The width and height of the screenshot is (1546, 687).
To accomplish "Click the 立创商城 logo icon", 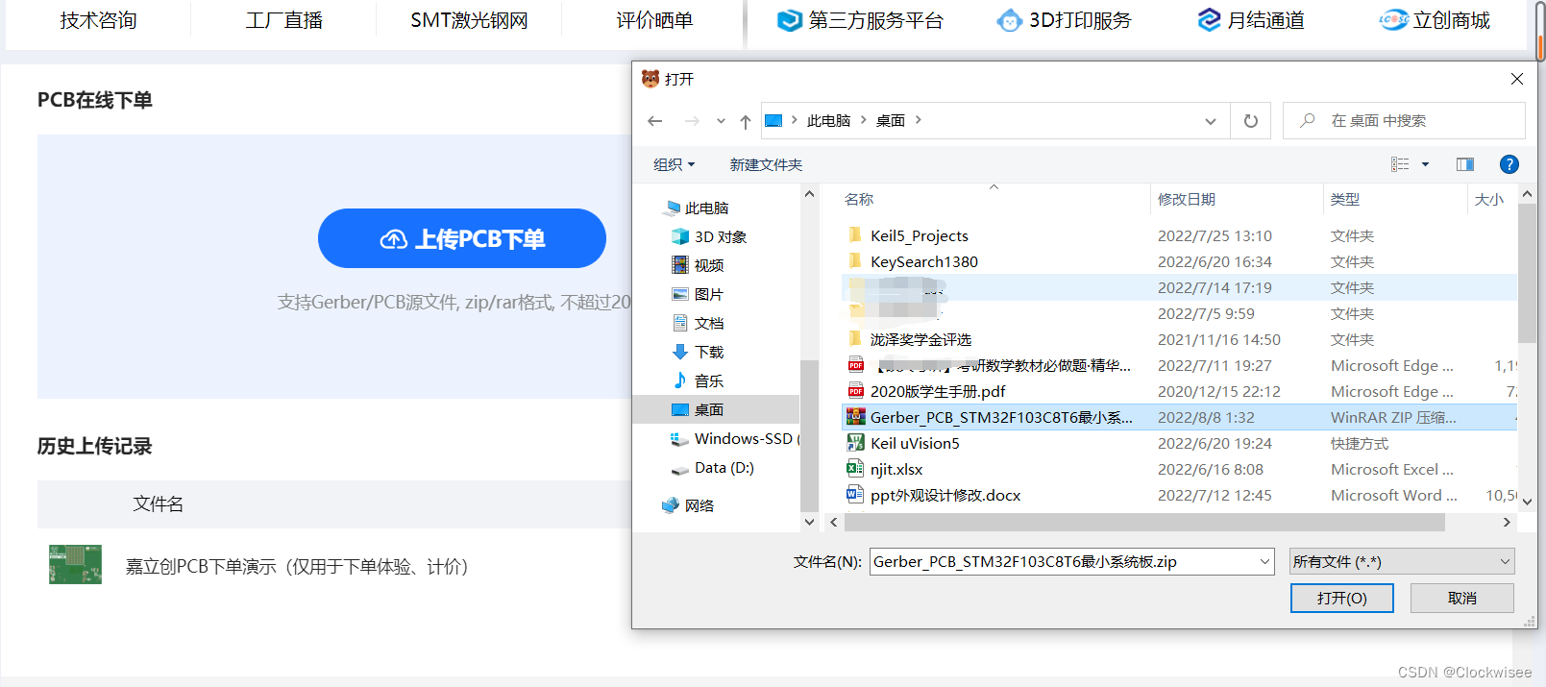I will tap(1393, 20).
